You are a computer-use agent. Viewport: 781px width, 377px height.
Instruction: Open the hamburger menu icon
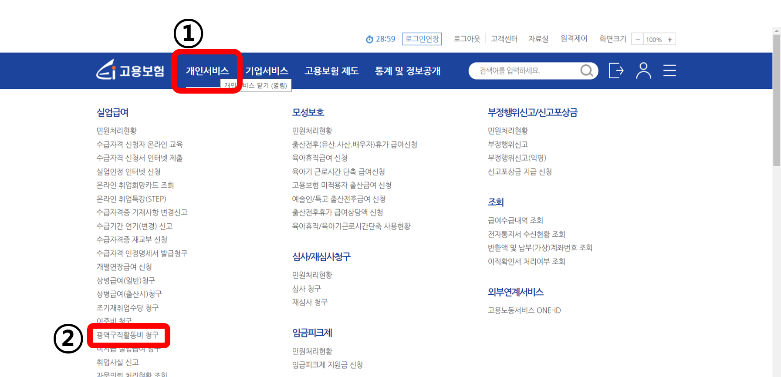(669, 71)
